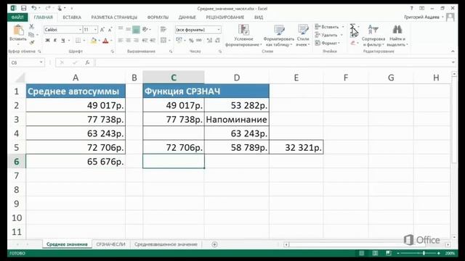Screen dimensions: 465x261
Task: Align cell text to the right
Action: pyautogui.click(x=136, y=41)
